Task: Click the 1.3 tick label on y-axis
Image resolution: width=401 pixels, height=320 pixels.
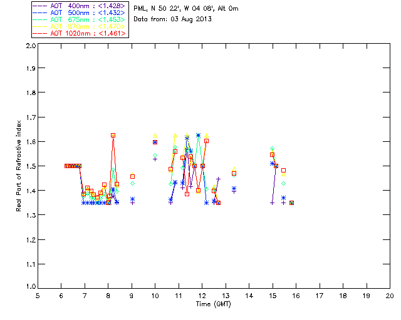Action: coord(31,216)
